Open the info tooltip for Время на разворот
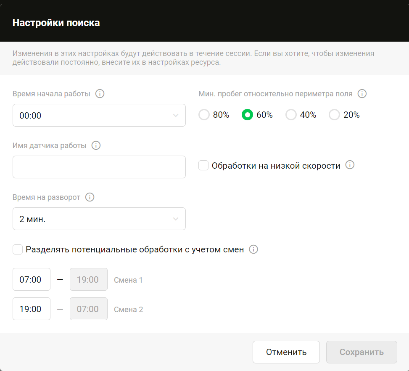 [90, 197]
